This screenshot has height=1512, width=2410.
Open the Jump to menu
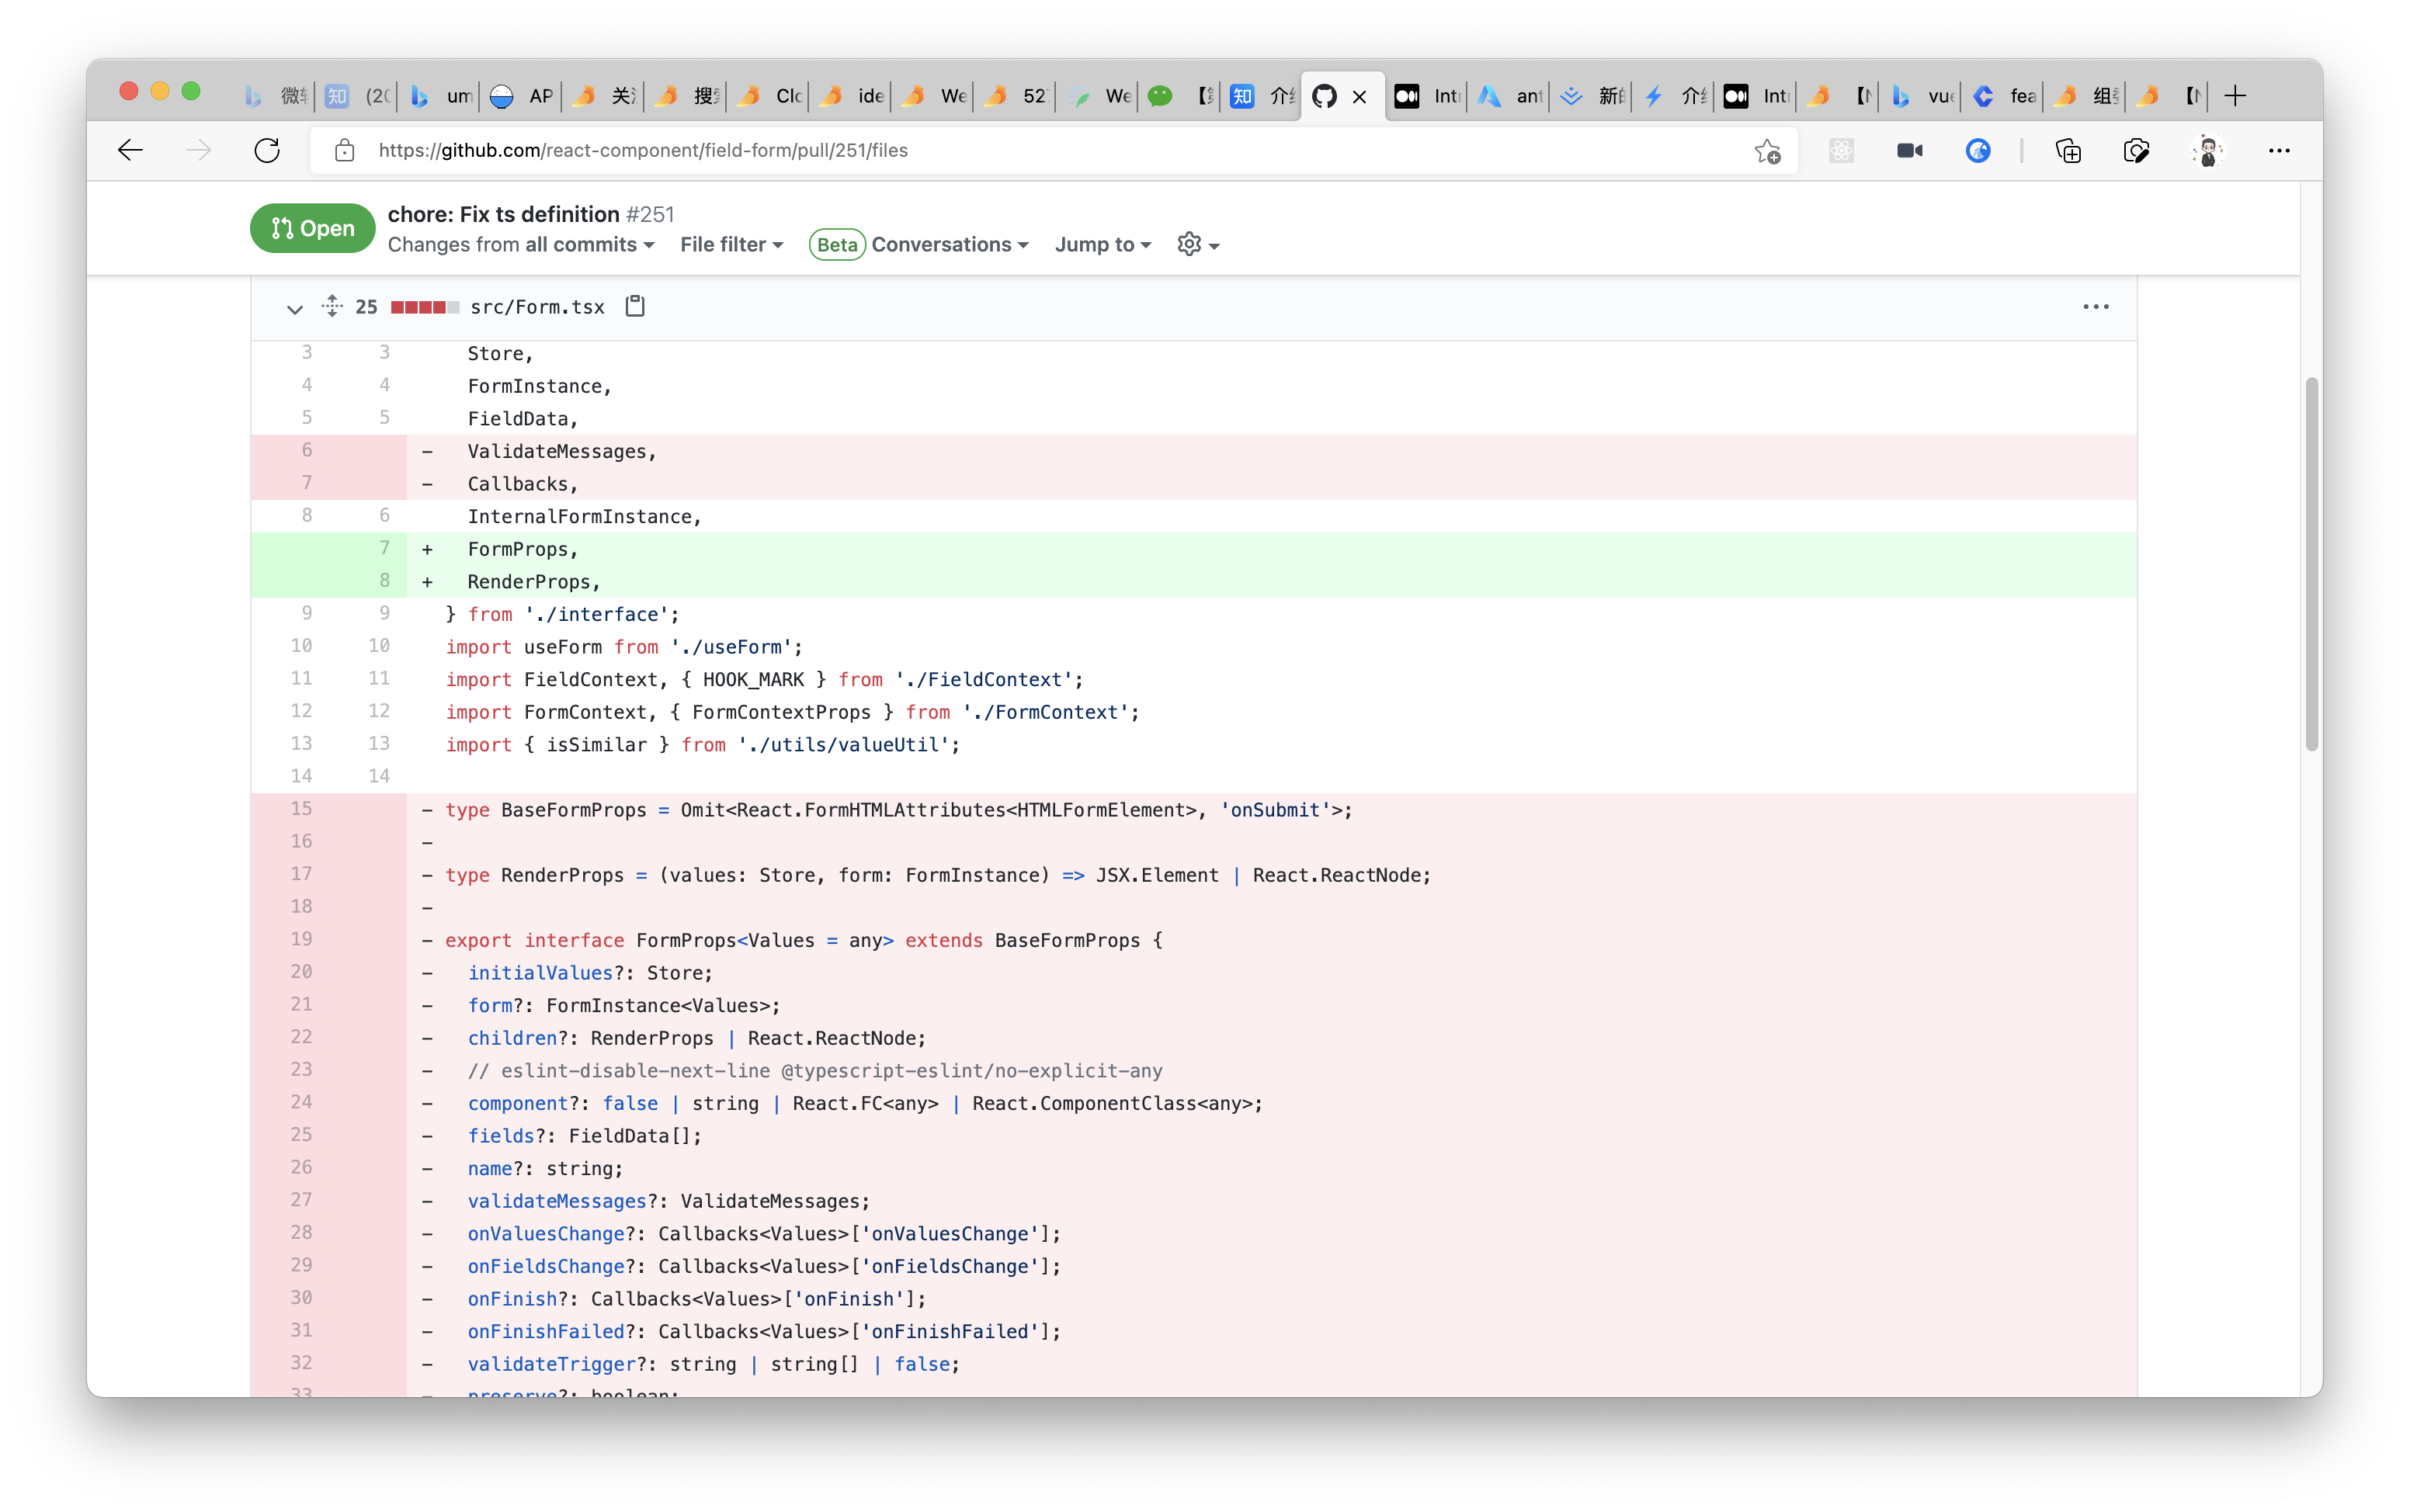point(1103,245)
